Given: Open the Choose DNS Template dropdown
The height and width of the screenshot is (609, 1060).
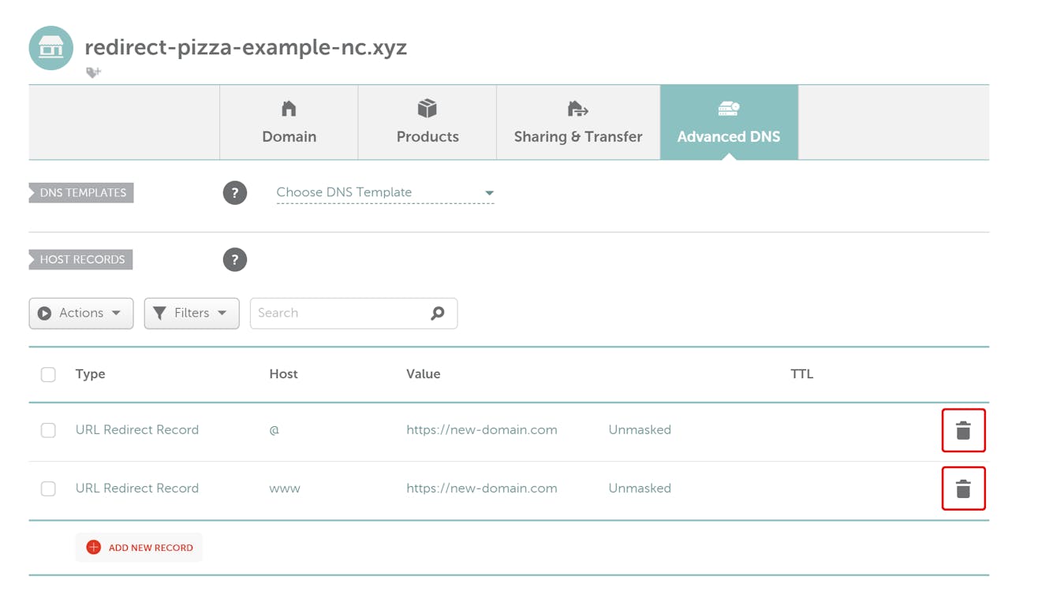Looking at the screenshot, I should point(385,193).
